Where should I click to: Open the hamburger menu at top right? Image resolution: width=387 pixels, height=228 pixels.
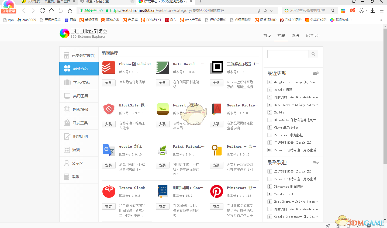[x=382, y=10]
